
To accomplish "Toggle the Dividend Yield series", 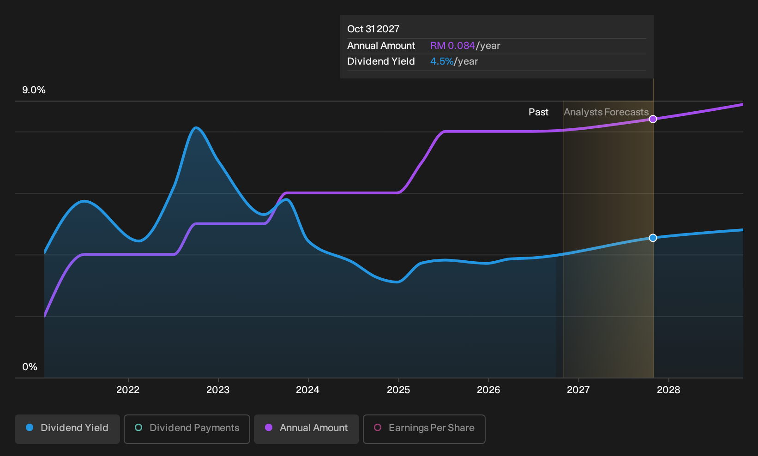I will tap(67, 429).
